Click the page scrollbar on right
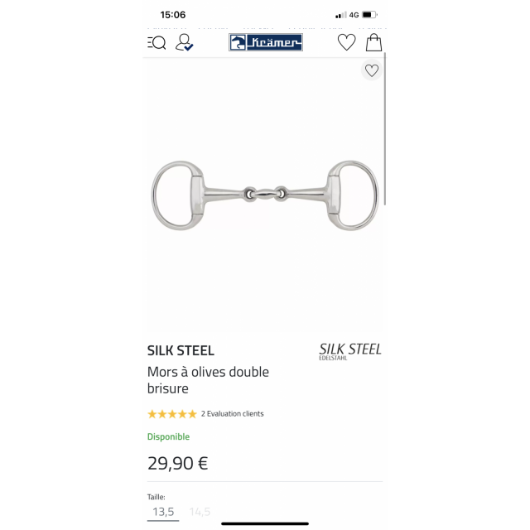Image resolution: width=530 pixels, height=530 pixels. 384,128
